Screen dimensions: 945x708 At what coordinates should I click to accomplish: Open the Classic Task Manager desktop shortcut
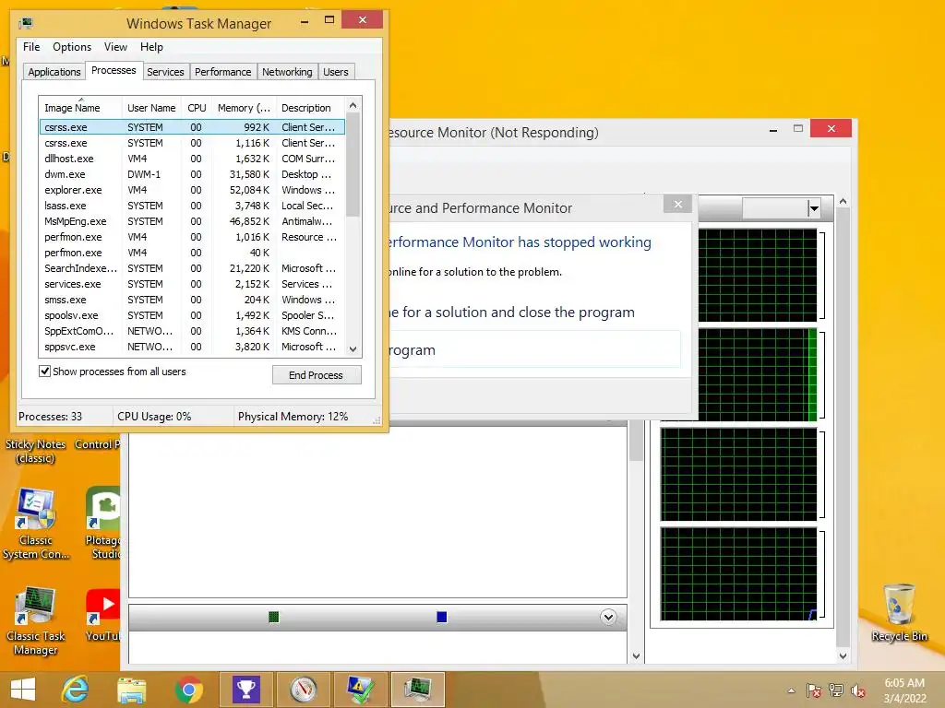click(x=36, y=621)
